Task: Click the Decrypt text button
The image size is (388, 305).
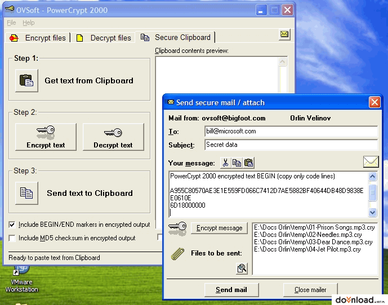Action: click(x=113, y=137)
